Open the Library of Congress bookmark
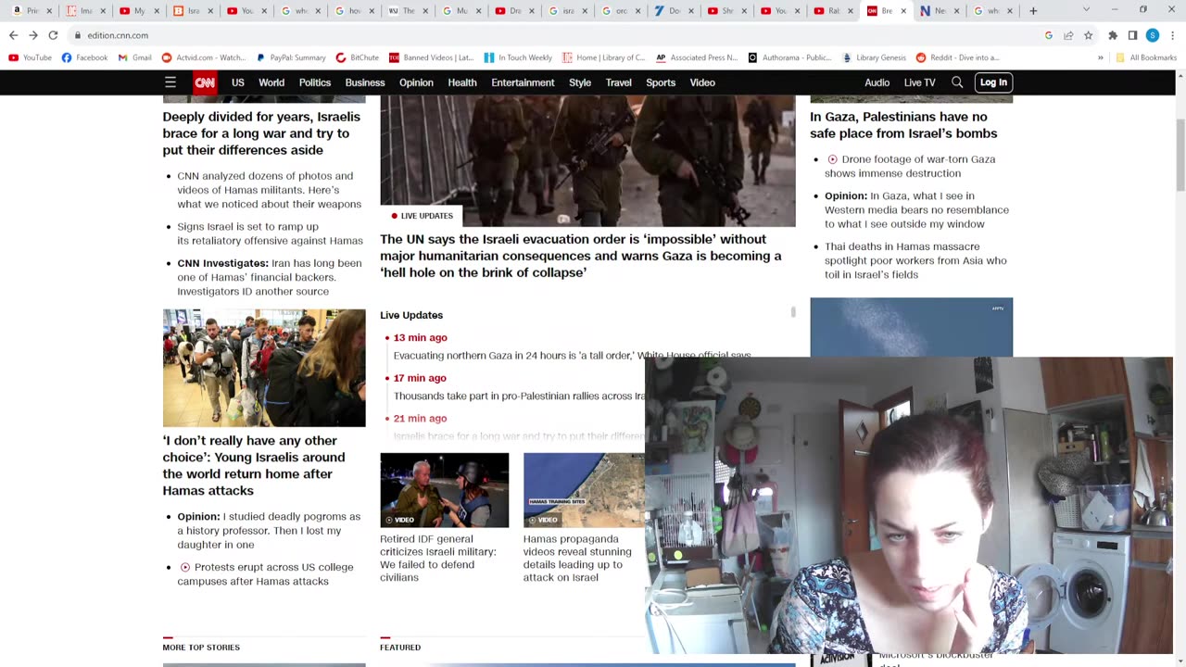The image size is (1186, 667). 603,57
